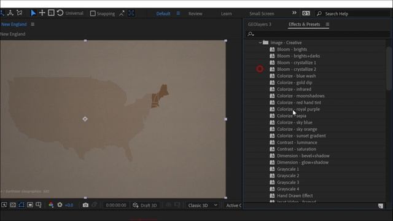Click the layer anchor point in viewer
The width and height of the screenshot is (393, 221).
(x=85, y=119)
